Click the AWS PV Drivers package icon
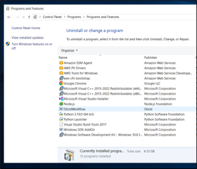This screenshot has height=169, width=197. [x=61, y=68]
